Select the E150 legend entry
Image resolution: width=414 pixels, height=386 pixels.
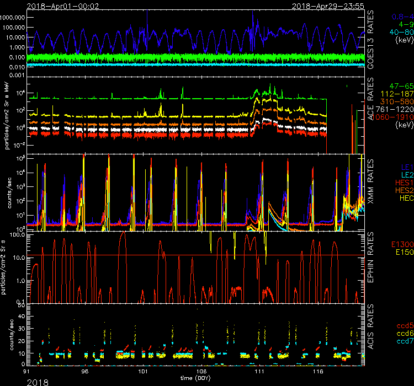coord(402,251)
